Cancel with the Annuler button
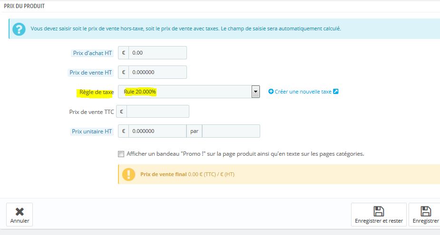 tap(20, 215)
